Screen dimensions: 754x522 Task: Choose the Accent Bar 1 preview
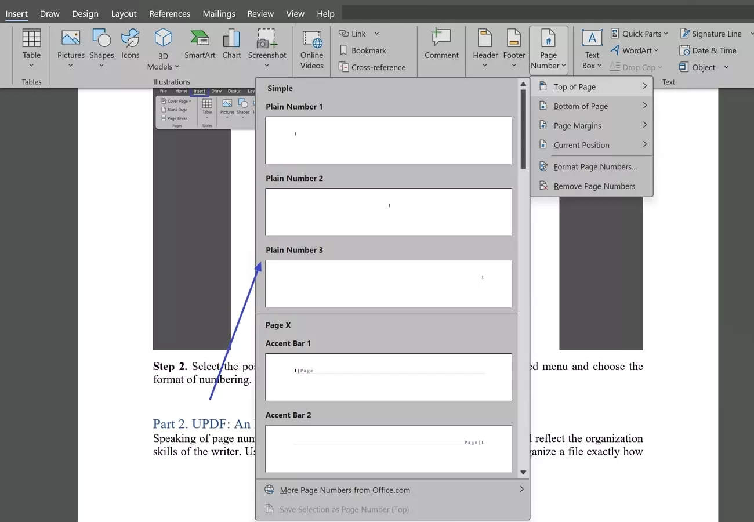(x=389, y=377)
